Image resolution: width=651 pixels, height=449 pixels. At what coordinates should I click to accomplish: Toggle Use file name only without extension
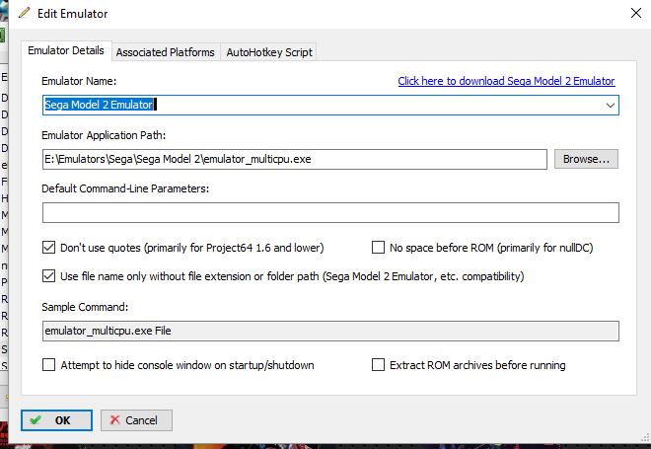point(49,276)
